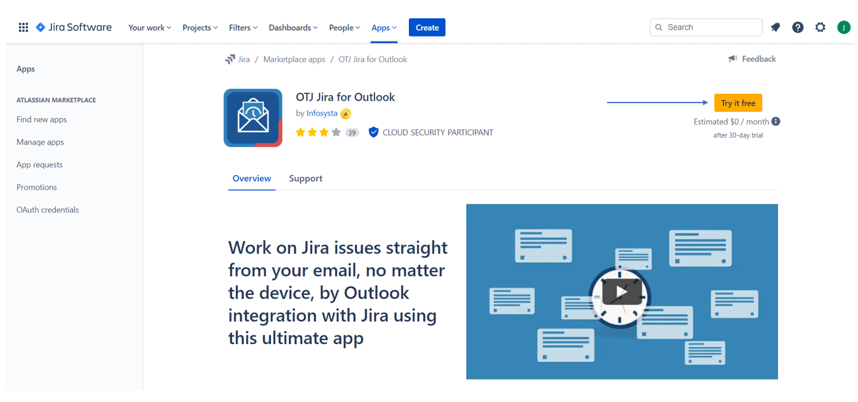This screenshot has width=858, height=402.
Task: Open Promotions in sidebar
Action: 36,187
